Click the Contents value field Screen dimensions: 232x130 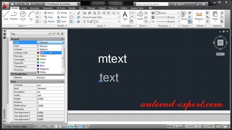point(51,85)
